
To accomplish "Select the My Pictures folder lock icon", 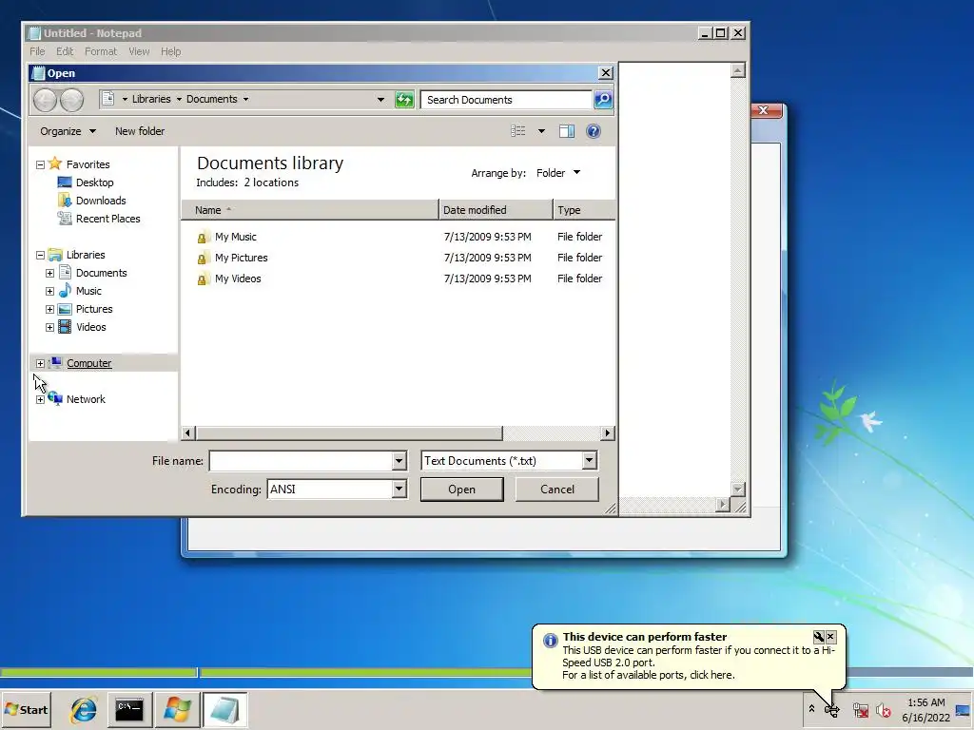I will tap(202, 259).
